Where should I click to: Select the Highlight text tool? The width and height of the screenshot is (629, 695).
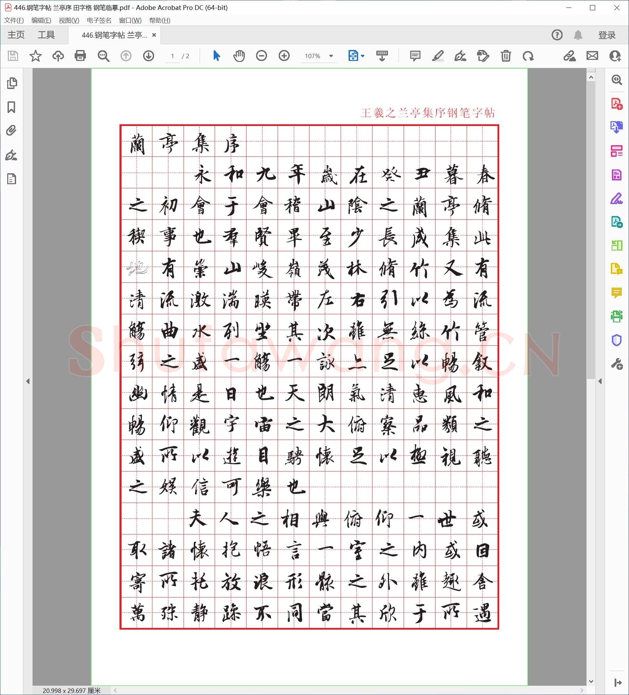(x=438, y=56)
